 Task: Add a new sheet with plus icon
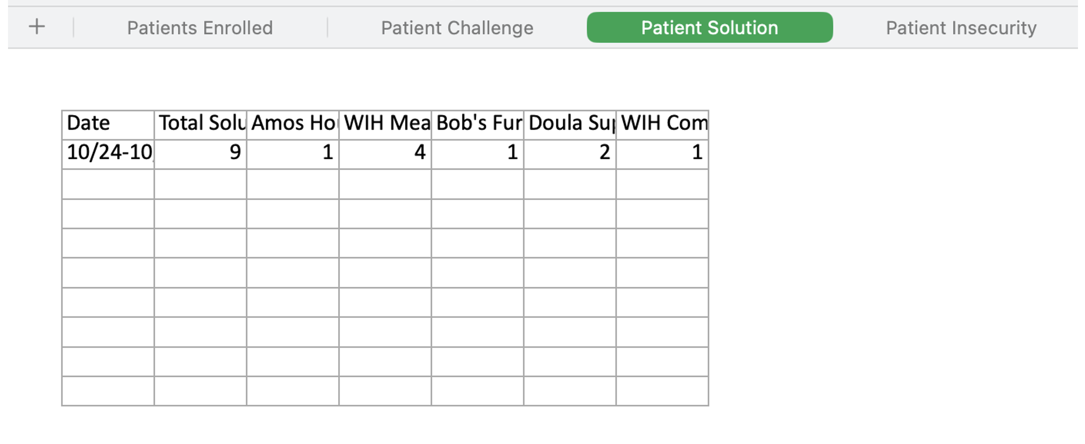click(x=37, y=27)
